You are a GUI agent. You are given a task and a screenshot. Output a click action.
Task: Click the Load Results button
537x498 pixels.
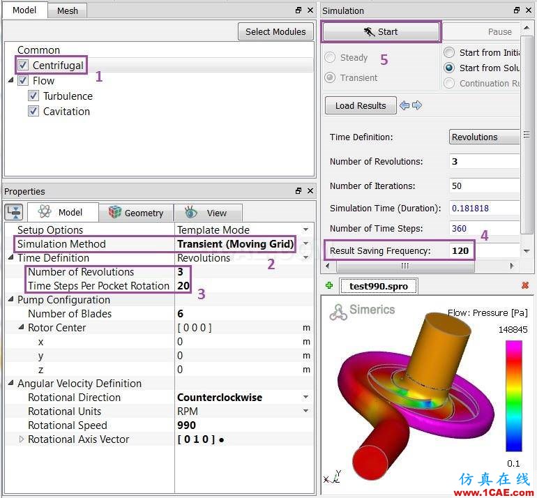[x=361, y=105]
